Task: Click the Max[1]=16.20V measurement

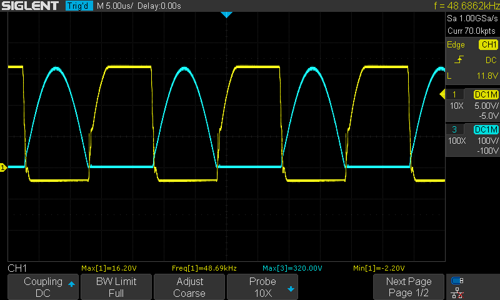Action: point(109,268)
